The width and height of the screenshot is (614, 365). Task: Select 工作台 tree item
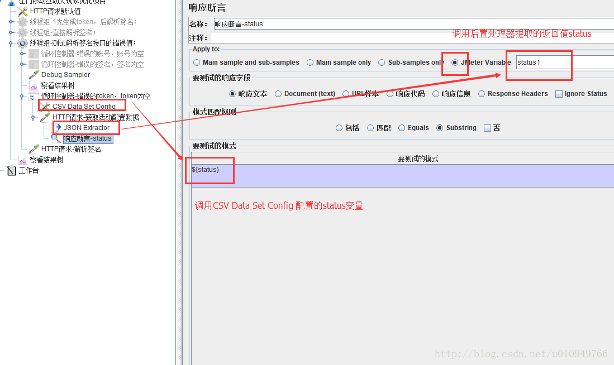coord(29,171)
